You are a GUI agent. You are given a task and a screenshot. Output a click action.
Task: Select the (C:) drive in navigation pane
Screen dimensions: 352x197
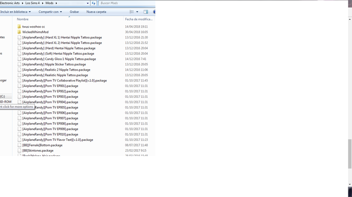click(x=2, y=96)
